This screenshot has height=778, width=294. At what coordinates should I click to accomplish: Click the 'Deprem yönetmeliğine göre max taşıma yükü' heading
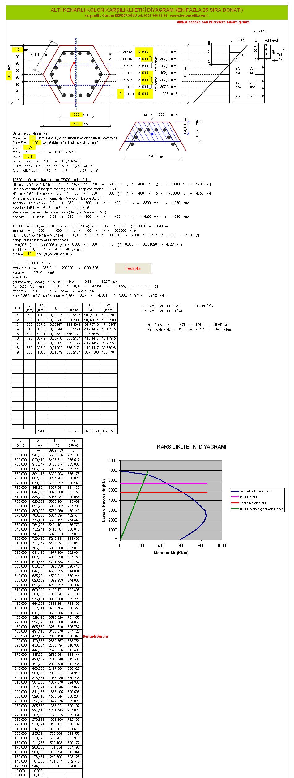click(x=64, y=189)
